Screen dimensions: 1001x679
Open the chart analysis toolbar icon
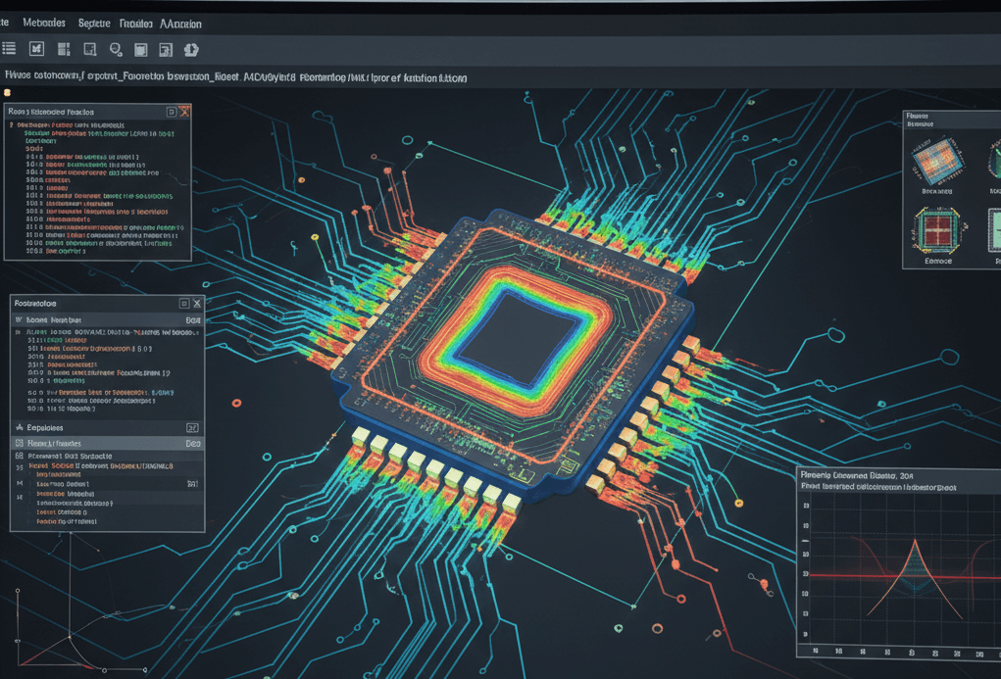[x=166, y=47]
